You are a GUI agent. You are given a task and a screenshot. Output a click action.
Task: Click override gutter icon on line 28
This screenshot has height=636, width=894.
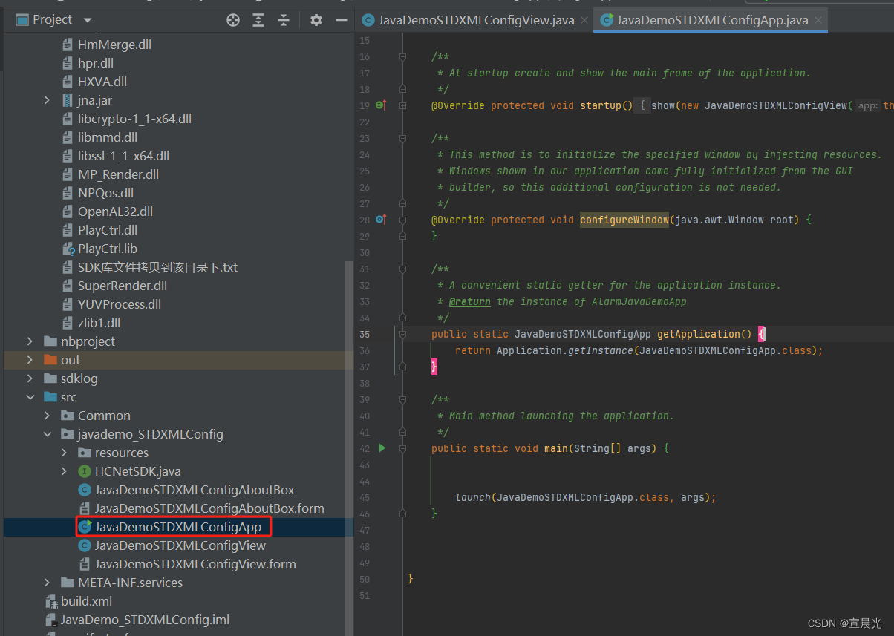coord(381,220)
